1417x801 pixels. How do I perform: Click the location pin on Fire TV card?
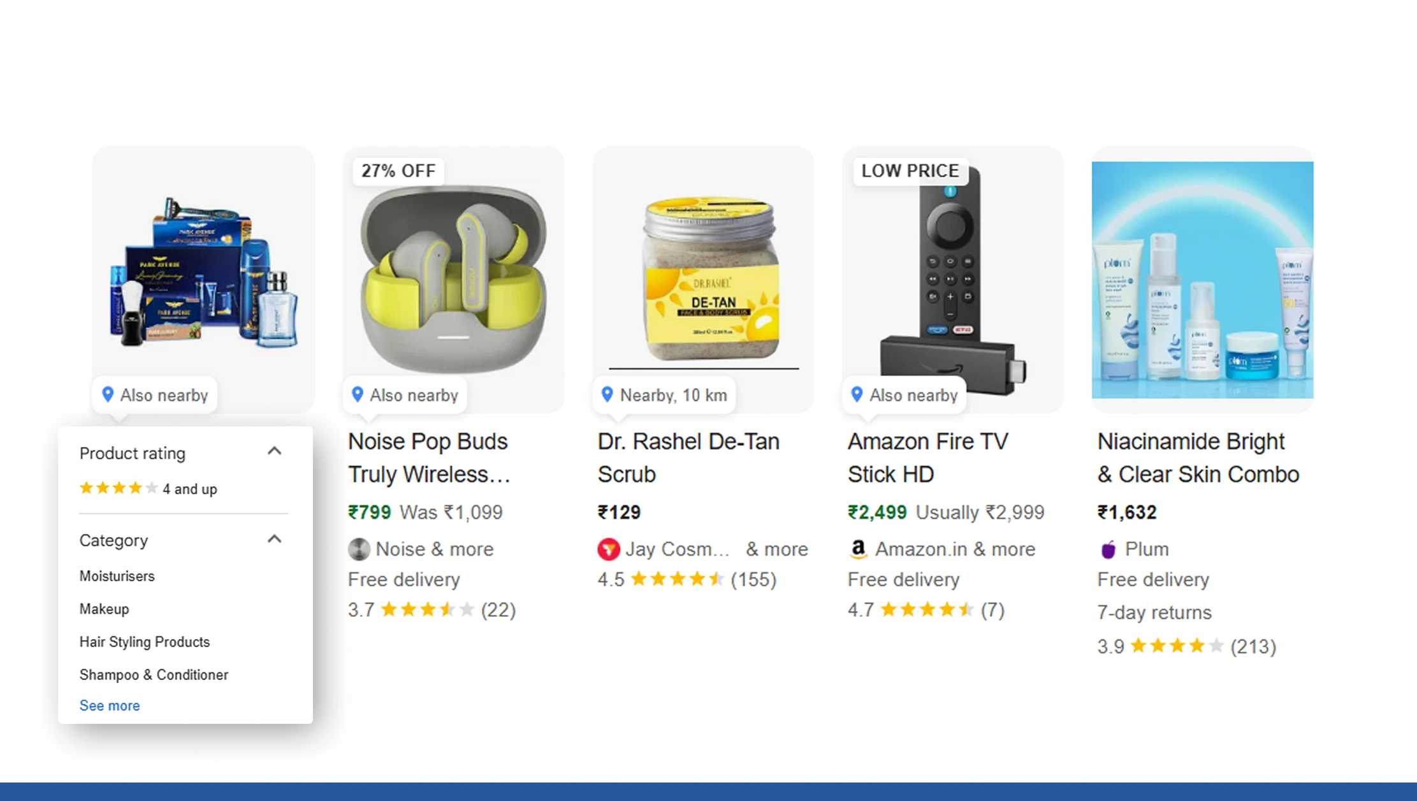pyautogui.click(x=857, y=395)
